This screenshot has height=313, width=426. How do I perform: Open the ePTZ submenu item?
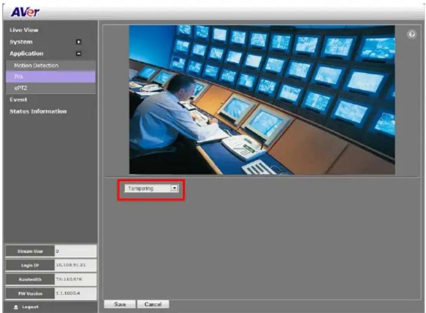(x=51, y=88)
